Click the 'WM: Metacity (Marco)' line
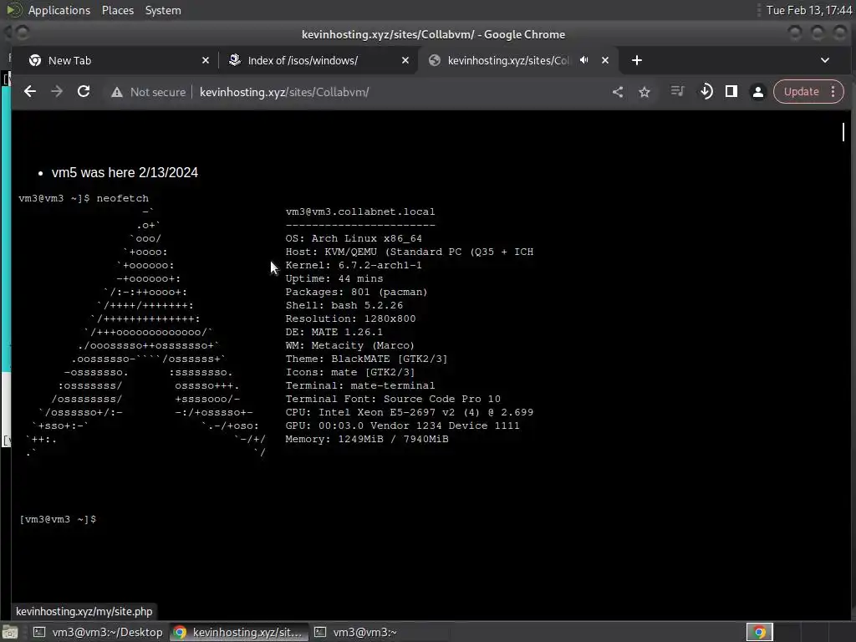 pyautogui.click(x=350, y=345)
